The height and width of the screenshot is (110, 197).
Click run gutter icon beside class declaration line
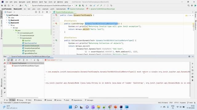[56, 15]
